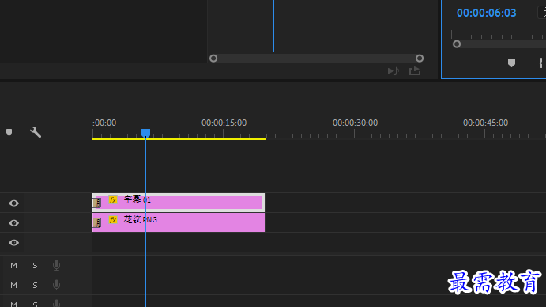Toggle eye icon of the empty video track
This screenshot has height=307, width=546.
point(14,242)
